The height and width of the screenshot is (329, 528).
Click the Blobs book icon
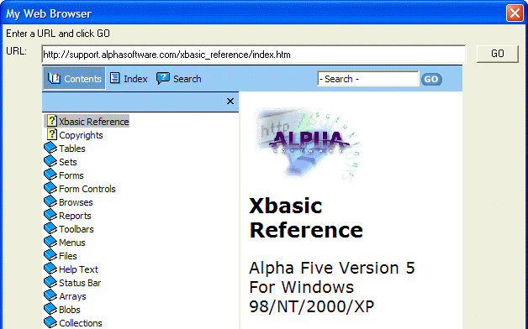[x=50, y=309]
